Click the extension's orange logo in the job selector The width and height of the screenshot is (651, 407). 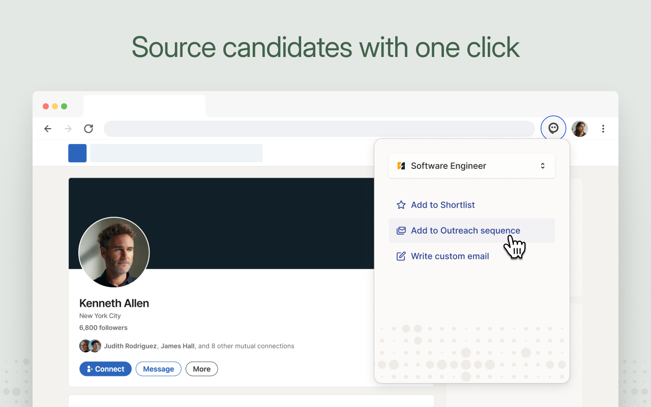click(x=400, y=165)
